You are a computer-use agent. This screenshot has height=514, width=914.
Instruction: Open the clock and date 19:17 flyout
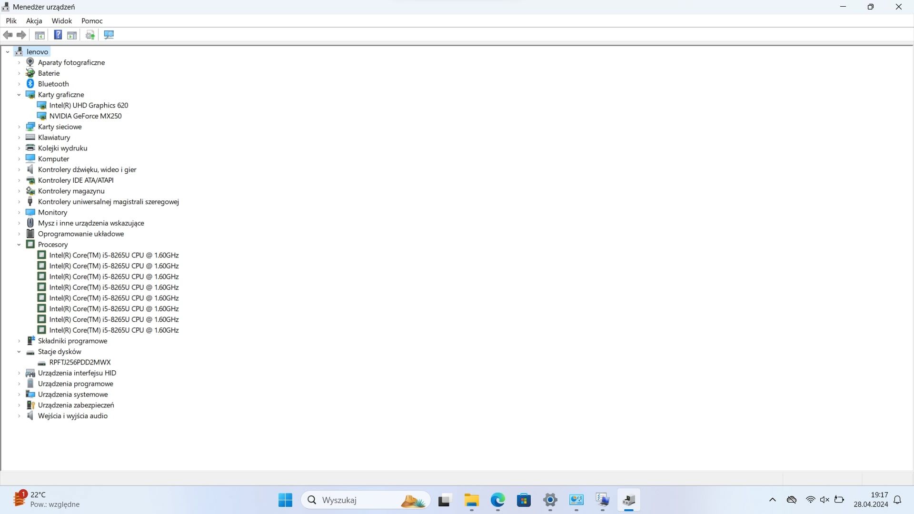point(871,500)
